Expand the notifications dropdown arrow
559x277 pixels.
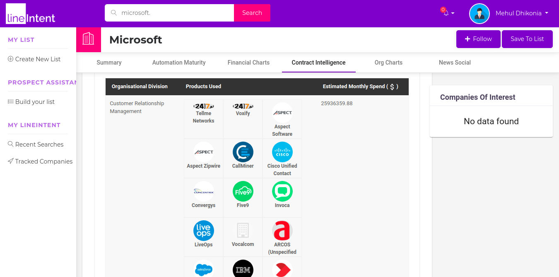click(453, 13)
